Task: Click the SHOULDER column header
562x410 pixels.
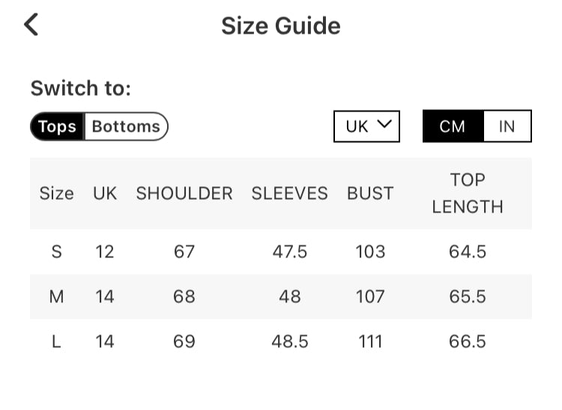Action: pos(184,193)
